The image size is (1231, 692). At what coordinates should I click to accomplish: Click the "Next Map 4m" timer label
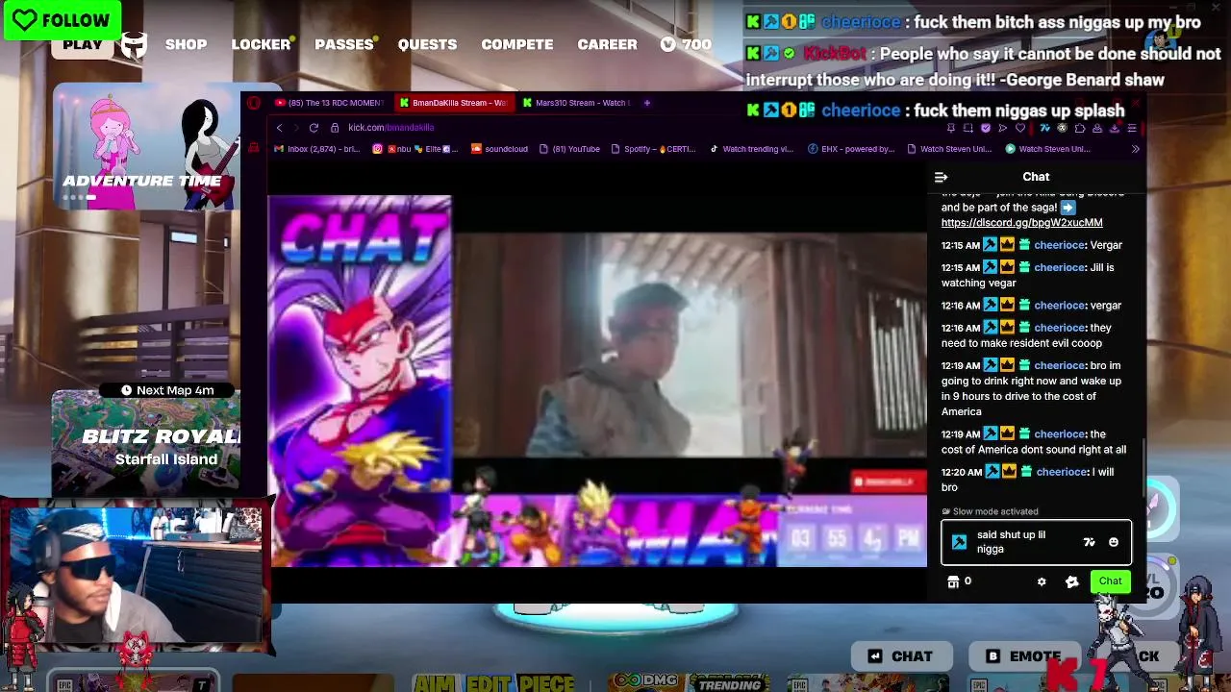pyautogui.click(x=167, y=390)
